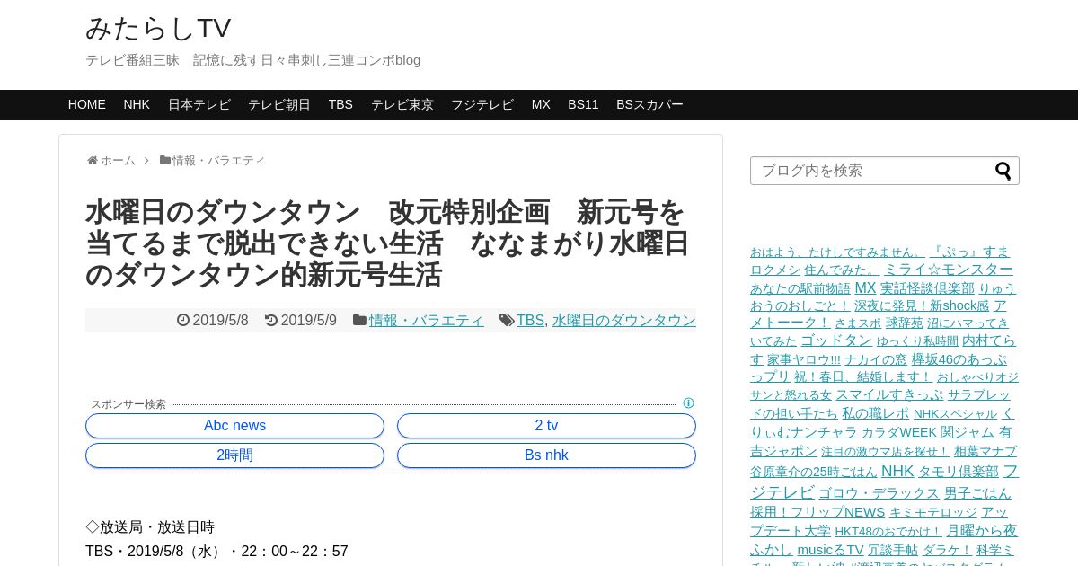Open the 関ジャム tag
The image size is (1078, 566).
pyautogui.click(x=968, y=431)
